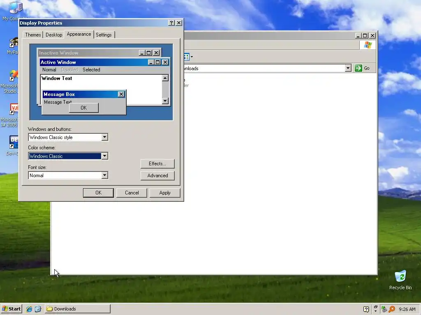This screenshot has width=421, height=315.
Task: Click the Selected menu item in preview
Action: click(91, 70)
